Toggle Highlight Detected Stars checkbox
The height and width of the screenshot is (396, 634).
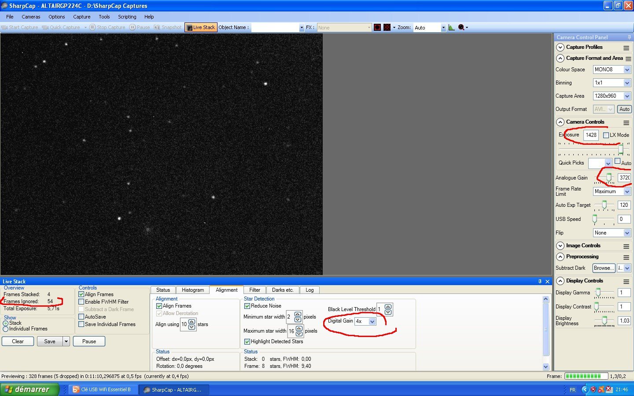coord(247,341)
